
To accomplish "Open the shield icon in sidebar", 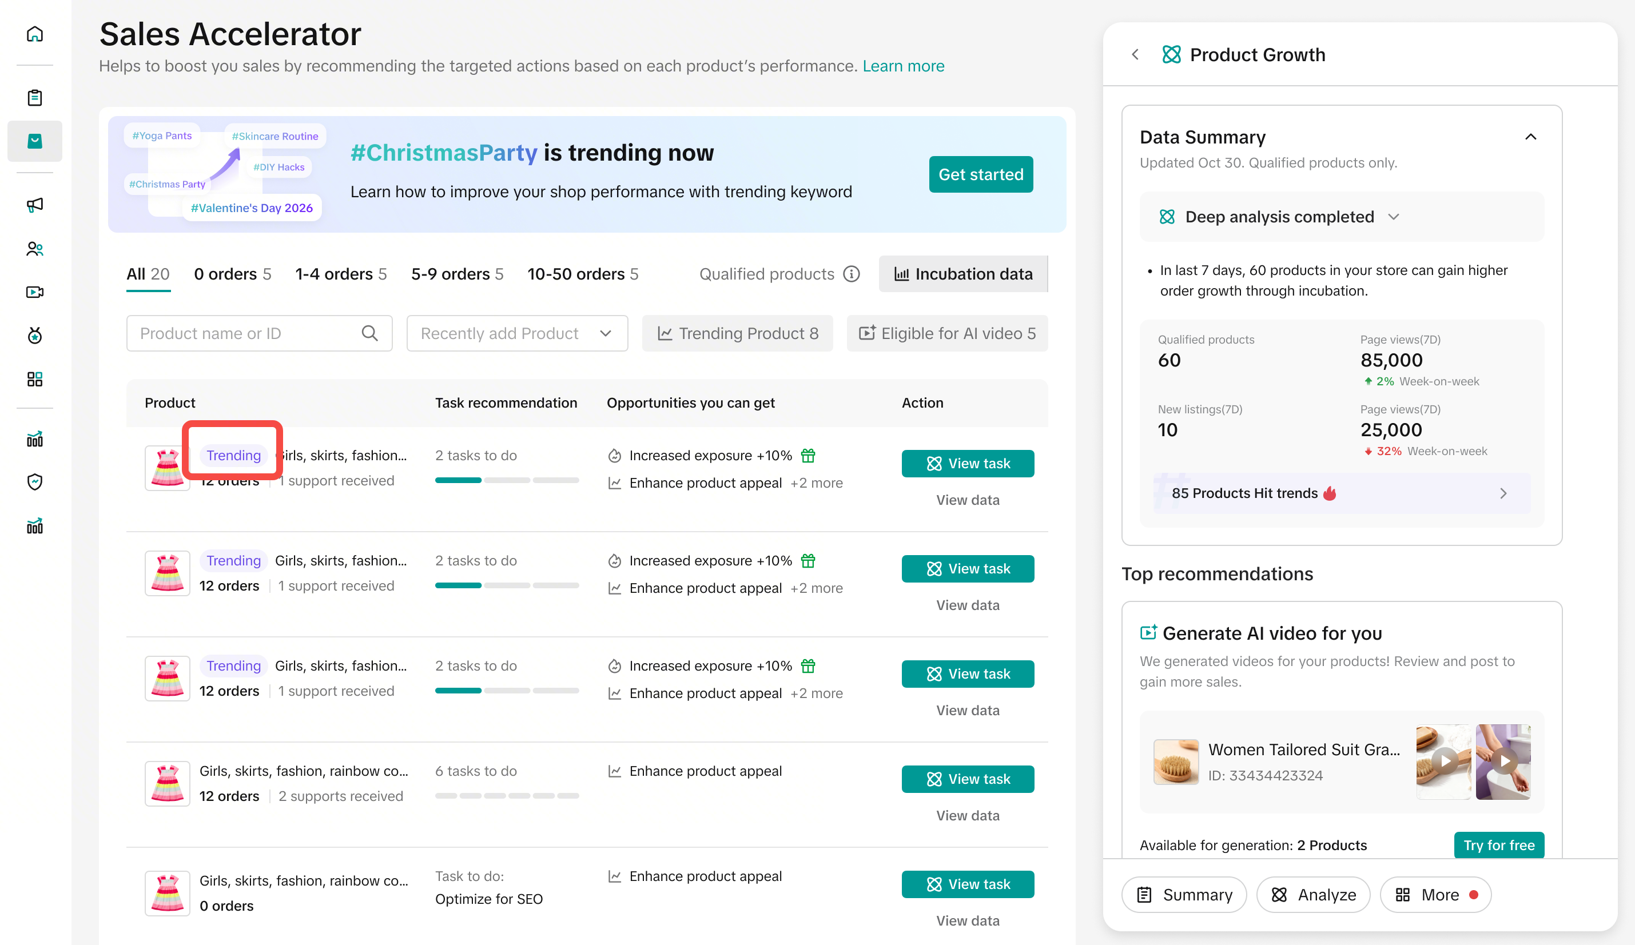I will (35, 482).
